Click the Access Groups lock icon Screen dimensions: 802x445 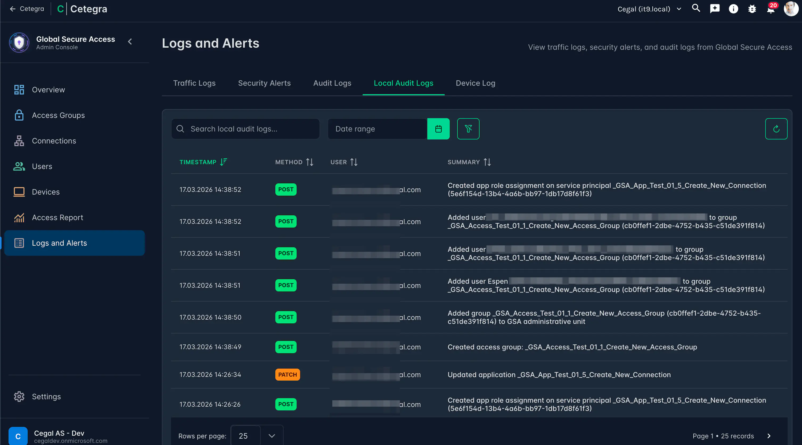click(19, 115)
